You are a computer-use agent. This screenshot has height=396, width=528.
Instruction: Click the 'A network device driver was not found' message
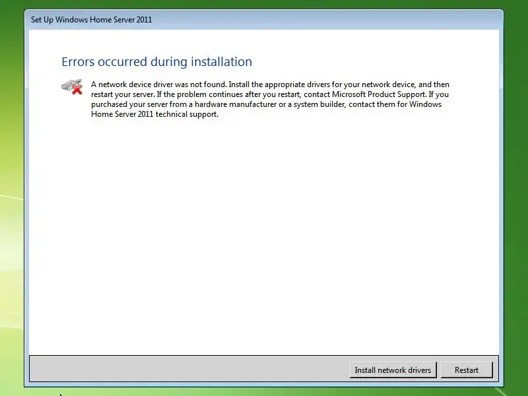point(270,100)
